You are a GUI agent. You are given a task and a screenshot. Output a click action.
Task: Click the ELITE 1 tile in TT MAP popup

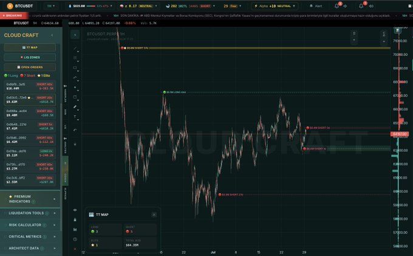pos(106,243)
